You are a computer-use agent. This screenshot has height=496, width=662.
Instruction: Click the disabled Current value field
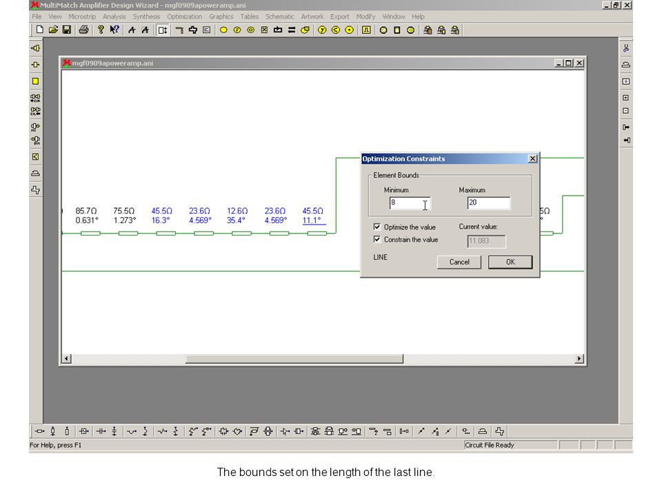tap(486, 241)
